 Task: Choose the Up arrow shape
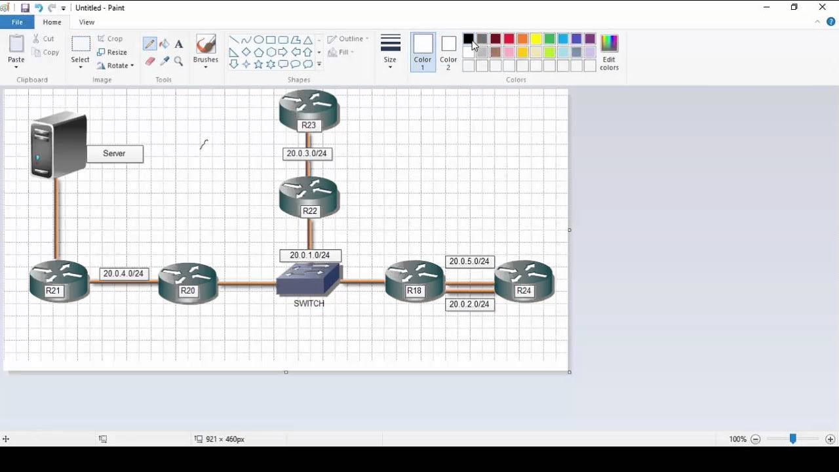[307, 52]
